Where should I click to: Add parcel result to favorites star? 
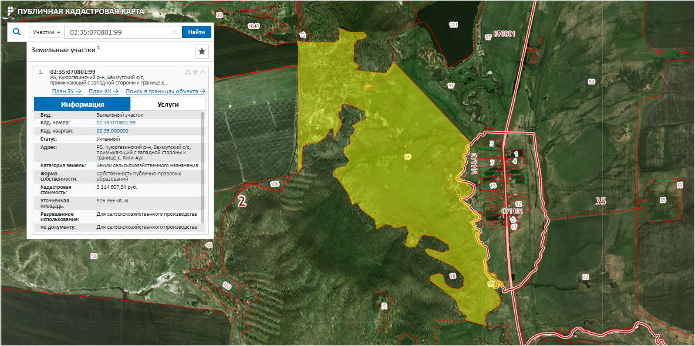[195, 72]
